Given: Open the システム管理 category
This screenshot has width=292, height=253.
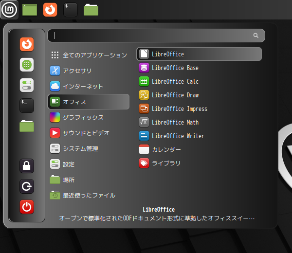Looking at the screenshot, I should (89, 149).
